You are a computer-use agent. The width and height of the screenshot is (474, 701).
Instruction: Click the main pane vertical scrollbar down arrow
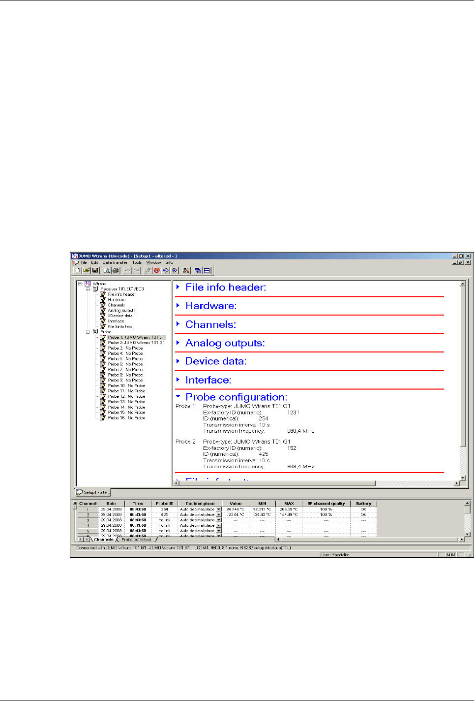(463, 478)
